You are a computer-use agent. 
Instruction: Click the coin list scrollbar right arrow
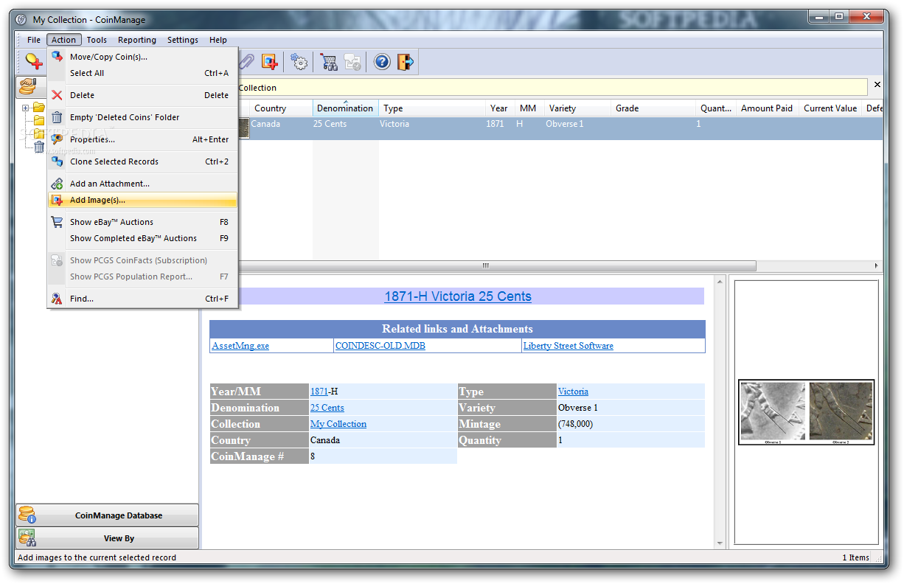(876, 265)
